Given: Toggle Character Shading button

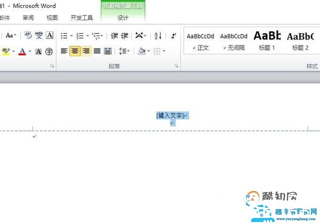Looking at the screenshot, I should (38, 52).
